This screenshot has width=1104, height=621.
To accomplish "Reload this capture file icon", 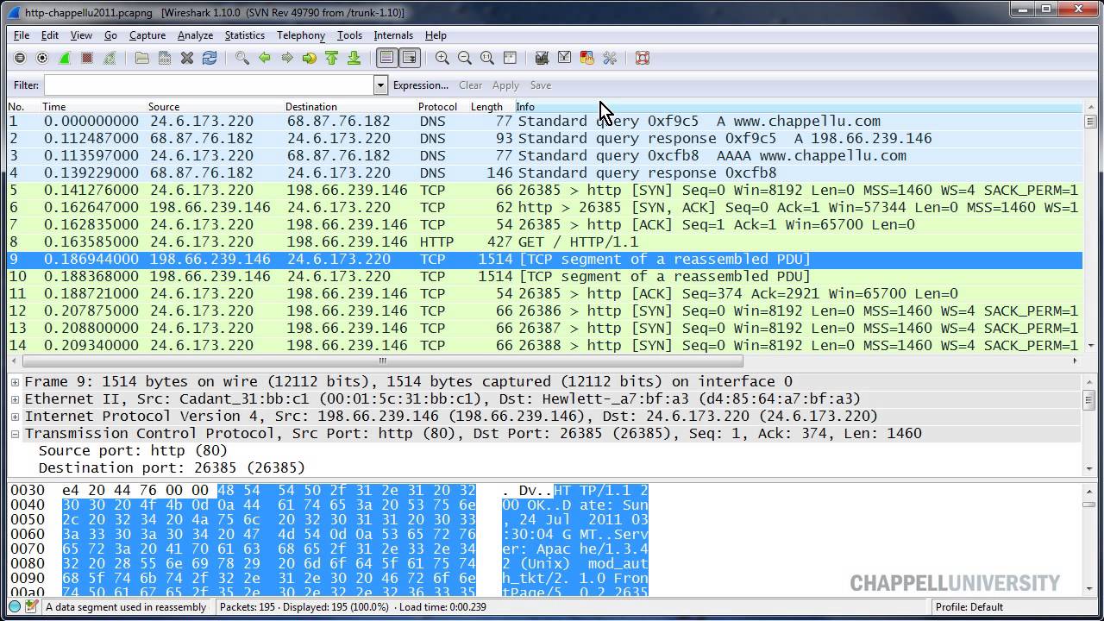I will pos(210,58).
